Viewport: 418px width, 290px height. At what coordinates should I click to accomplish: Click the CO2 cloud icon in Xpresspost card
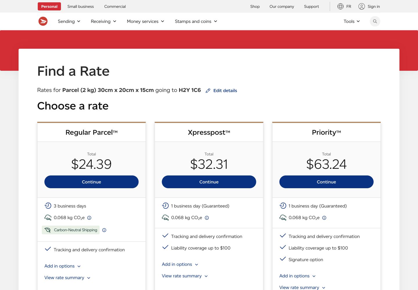click(x=165, y=217)
